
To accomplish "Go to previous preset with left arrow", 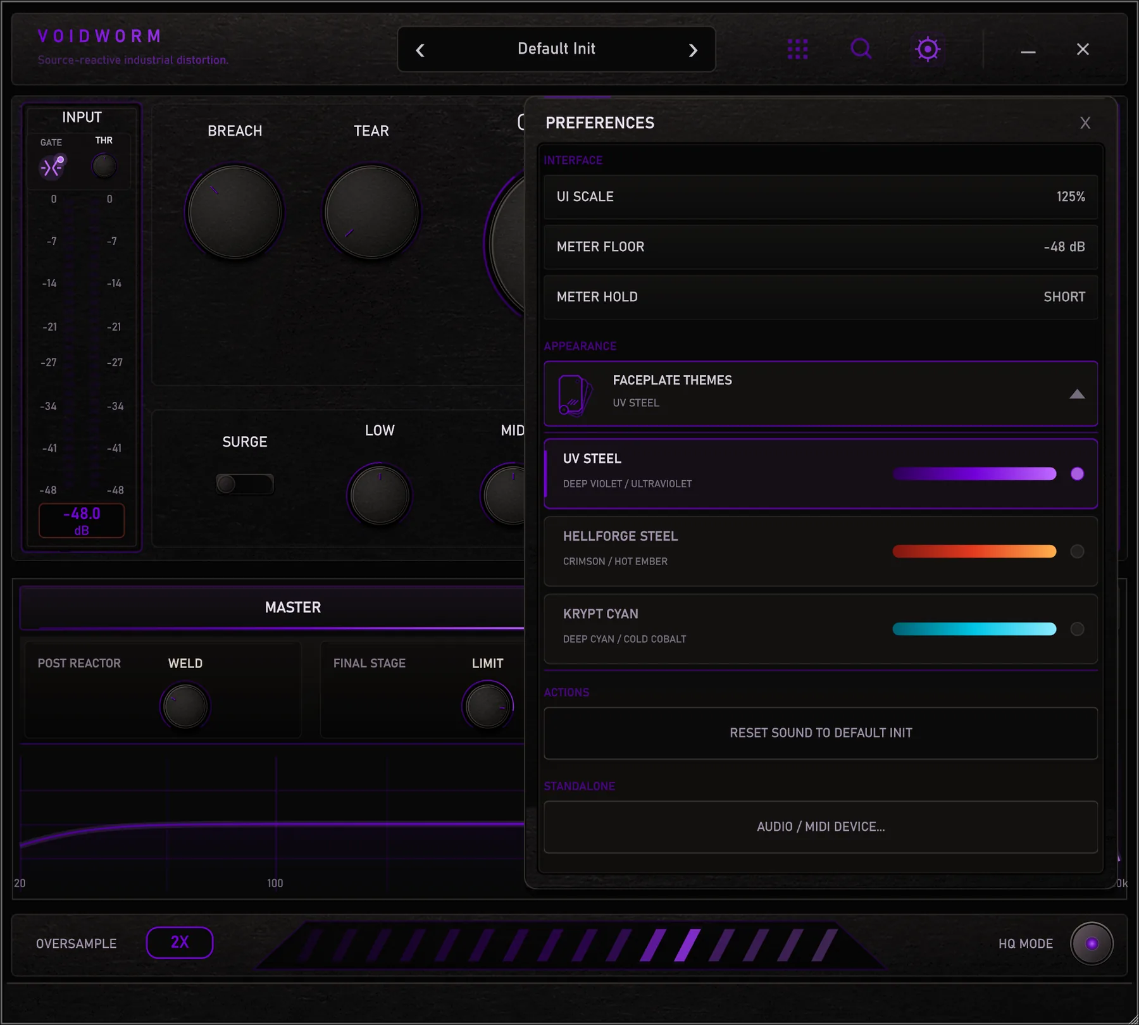I will tap(420, 50).
